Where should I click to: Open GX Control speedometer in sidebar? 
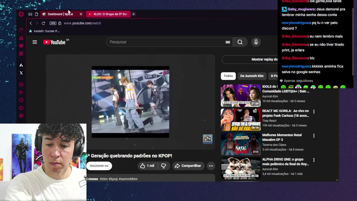21,30
